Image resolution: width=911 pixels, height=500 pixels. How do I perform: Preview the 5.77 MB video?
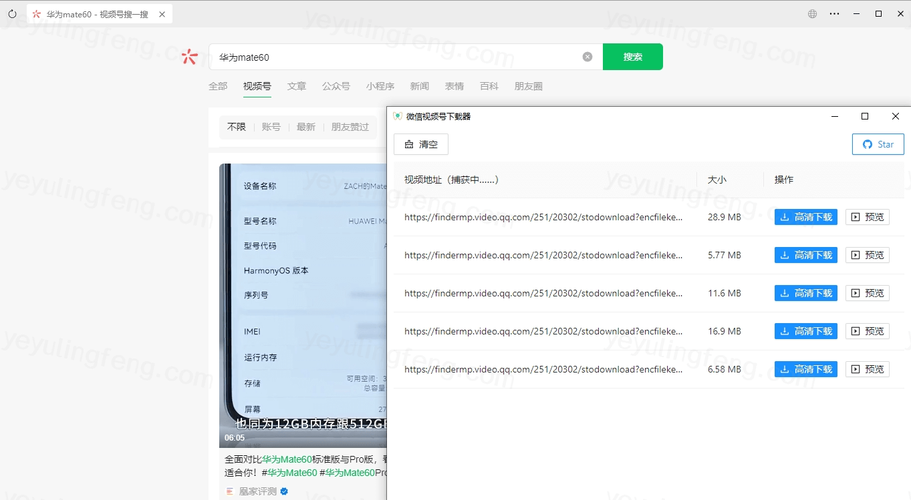[868, 255]
